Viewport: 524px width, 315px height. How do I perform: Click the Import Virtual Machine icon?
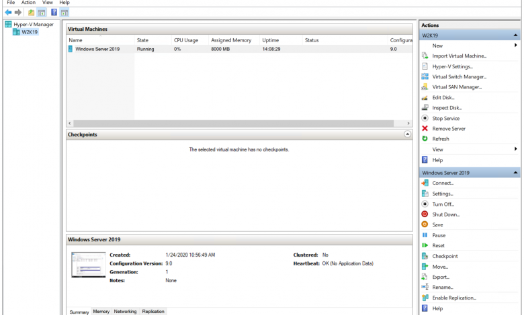(x=425, y=56)
